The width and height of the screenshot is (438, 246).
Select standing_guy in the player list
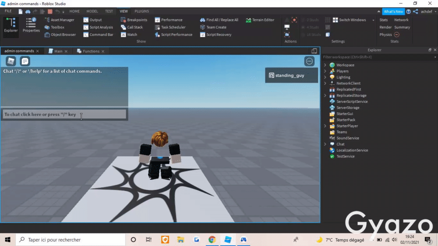pos(291,75)
